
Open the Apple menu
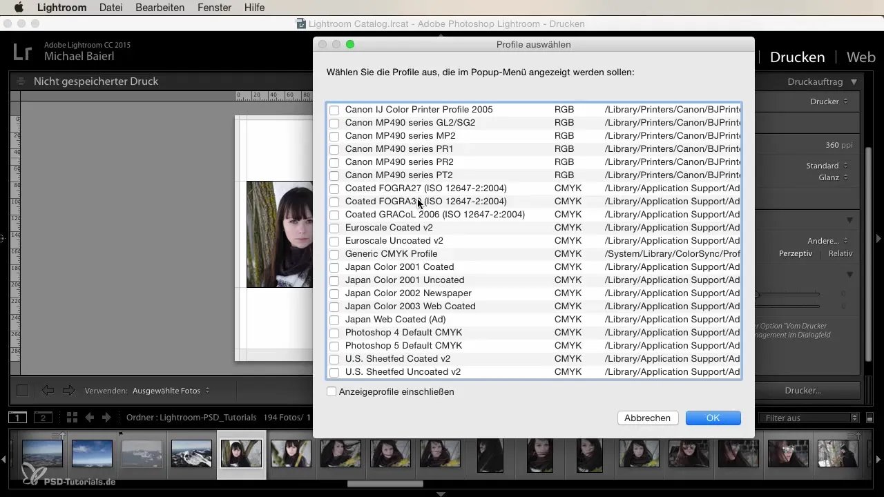(19, 8)
